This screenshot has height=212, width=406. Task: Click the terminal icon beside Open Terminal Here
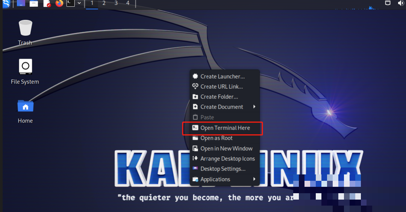point(195,128)
